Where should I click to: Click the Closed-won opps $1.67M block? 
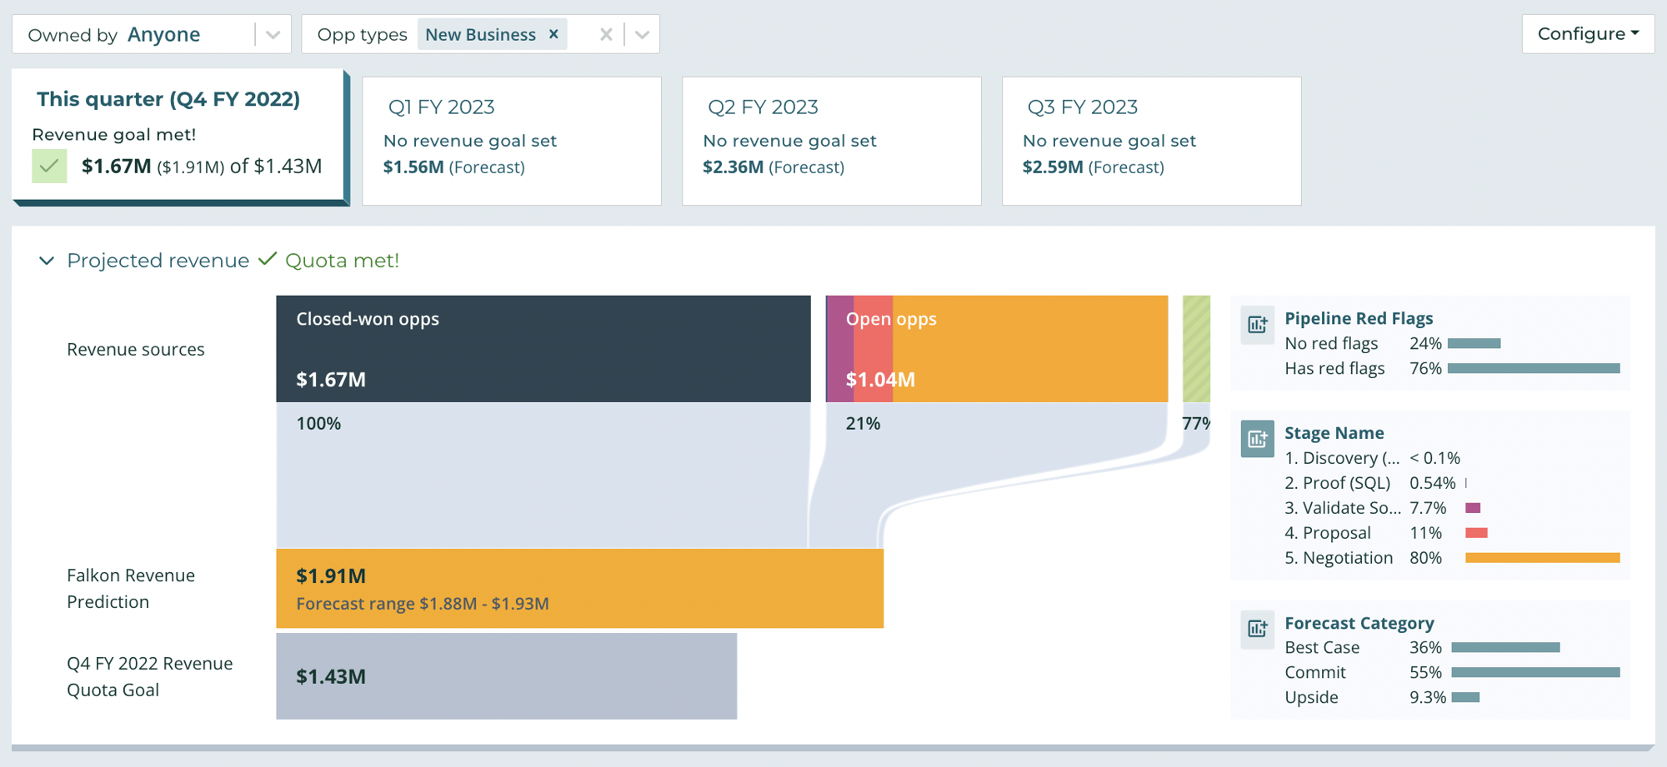point(543,349)
